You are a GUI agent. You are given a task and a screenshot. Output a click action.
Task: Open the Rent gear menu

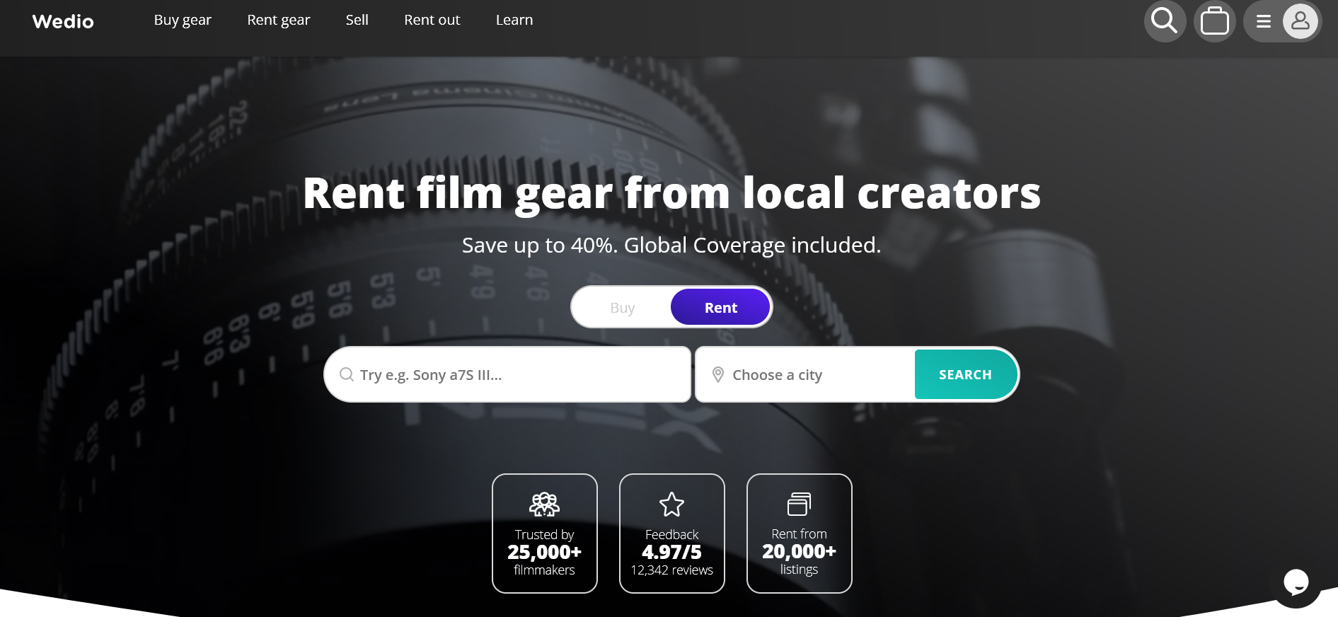pos(279,20)
